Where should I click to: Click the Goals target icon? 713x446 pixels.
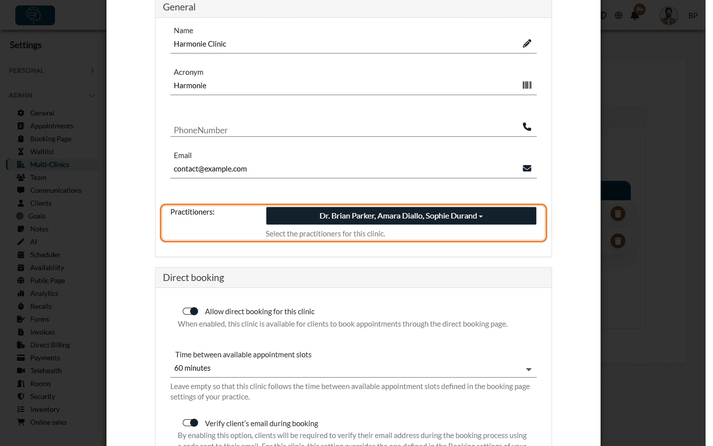[x=20, y=216]
